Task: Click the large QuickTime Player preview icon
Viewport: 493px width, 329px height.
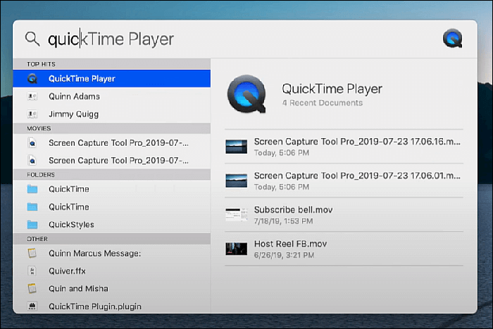Action: click(x=246, y=95)
